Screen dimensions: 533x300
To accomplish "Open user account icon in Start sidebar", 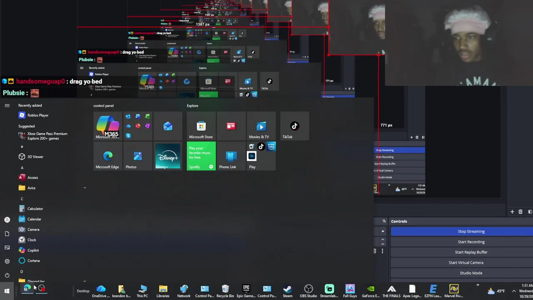I will [7, 220].
